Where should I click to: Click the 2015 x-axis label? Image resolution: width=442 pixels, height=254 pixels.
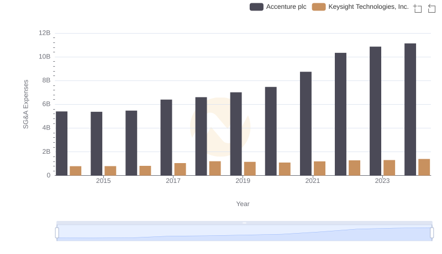point(103,181)
